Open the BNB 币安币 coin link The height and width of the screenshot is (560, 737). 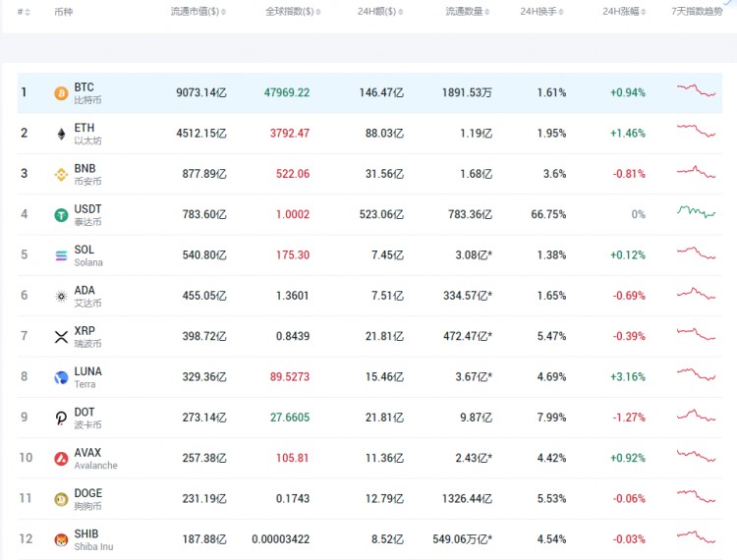coord(87,174)
